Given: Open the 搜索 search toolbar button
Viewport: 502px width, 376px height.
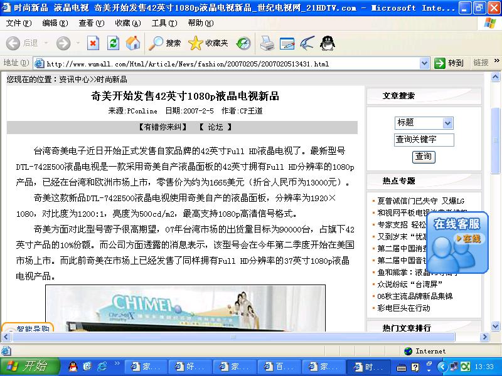Looking at the screenshot, I should click(165, 43).
